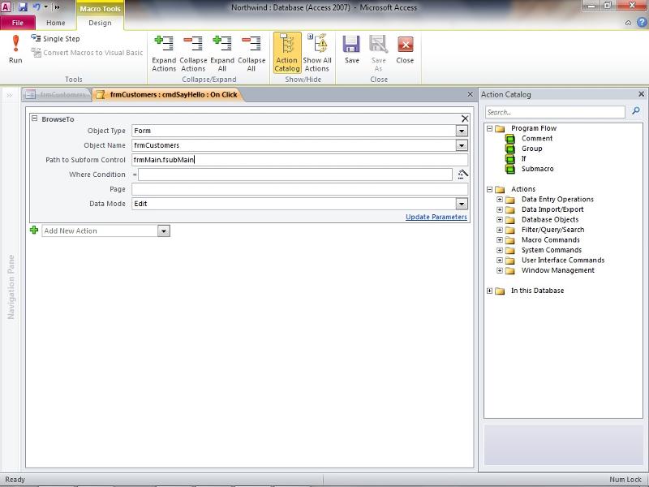649x487 pixels.
Task: Expand the Filter/Query/Search folder
Action: [x=500, y=230]
